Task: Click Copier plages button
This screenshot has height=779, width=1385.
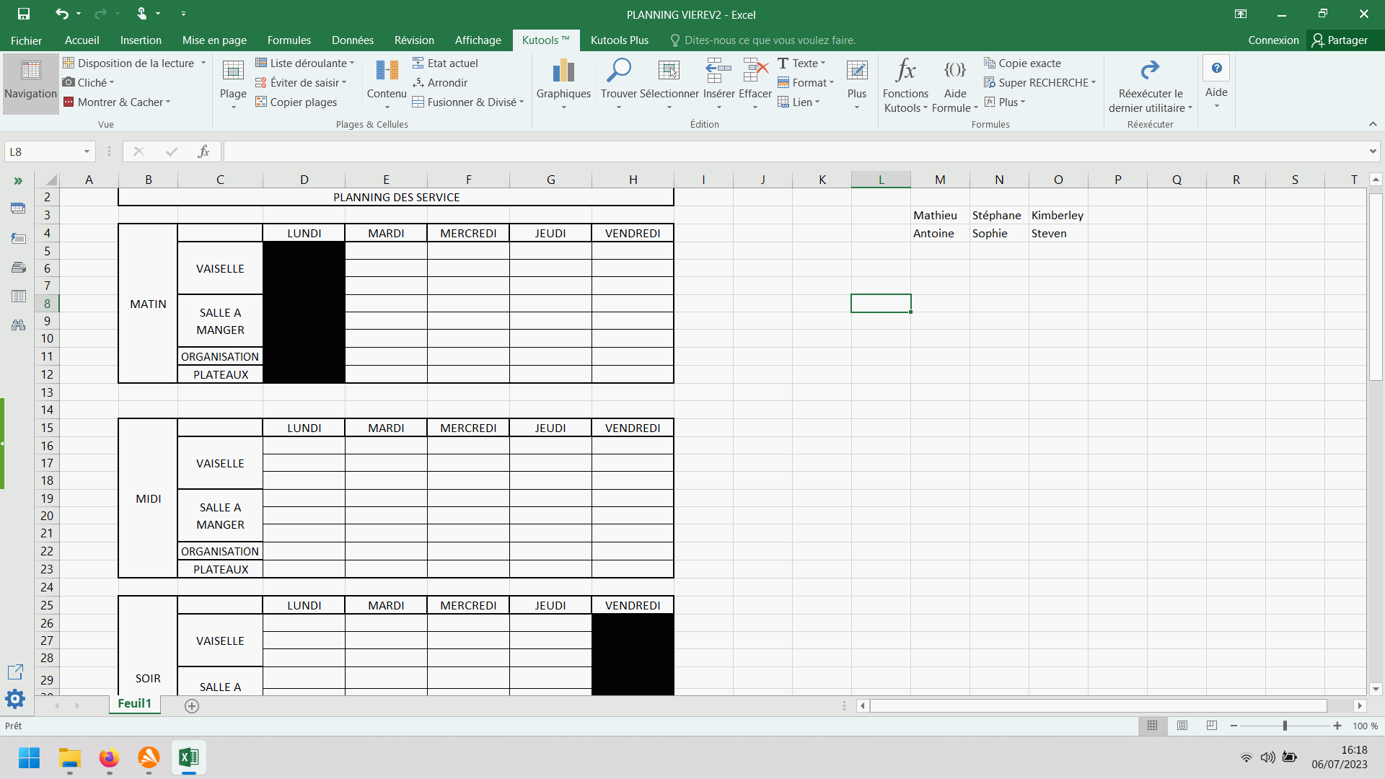Action: [296, 102]
